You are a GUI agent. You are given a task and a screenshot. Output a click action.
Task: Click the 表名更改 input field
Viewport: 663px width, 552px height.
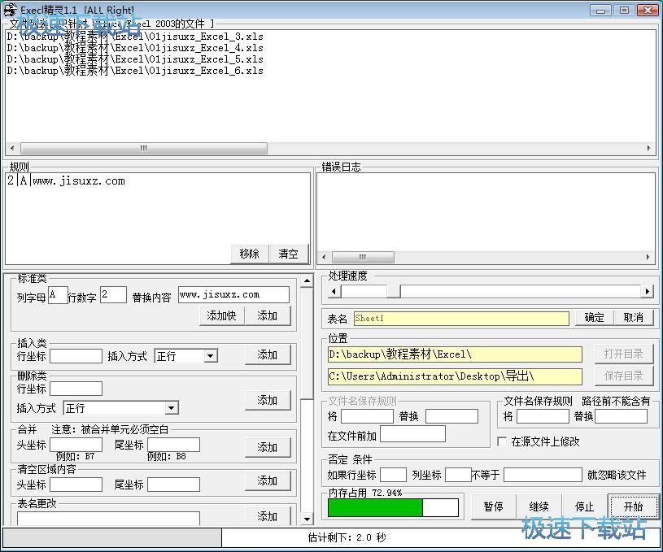pos(108,518)
